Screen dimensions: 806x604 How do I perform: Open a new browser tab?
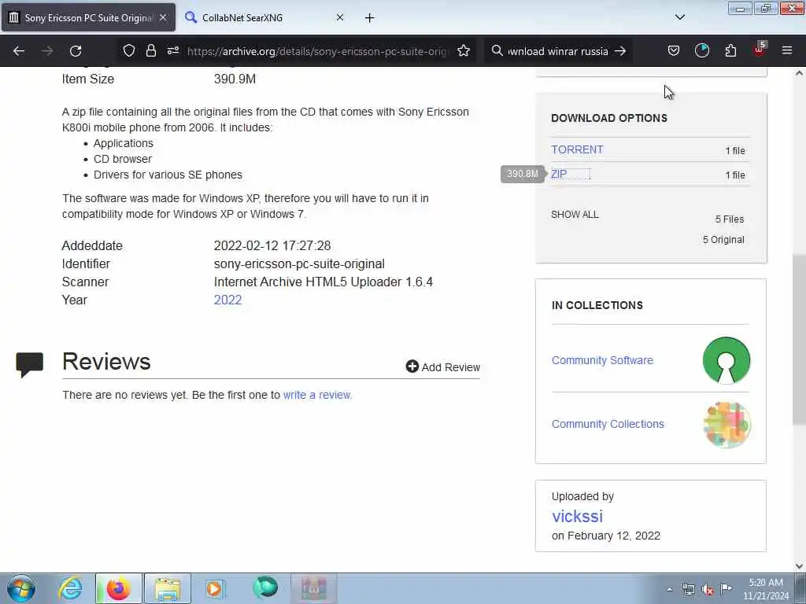pyautogui.click(x=370, y=18)
